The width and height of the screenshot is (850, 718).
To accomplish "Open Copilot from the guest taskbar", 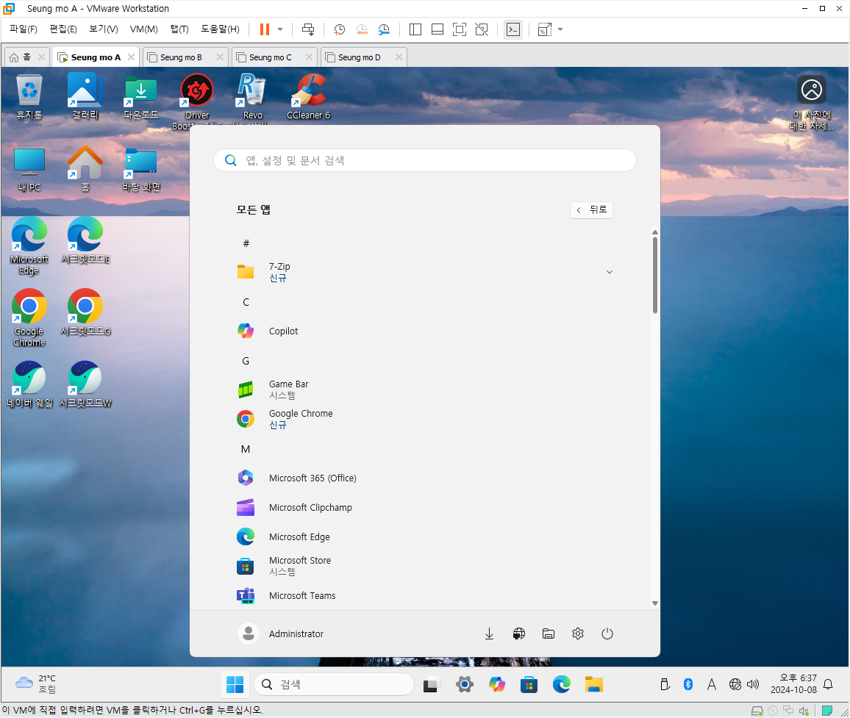I will point(496,684).
